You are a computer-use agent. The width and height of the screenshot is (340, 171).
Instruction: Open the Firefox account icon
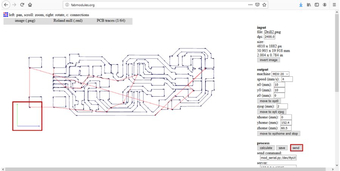click(x=325, y=5)
